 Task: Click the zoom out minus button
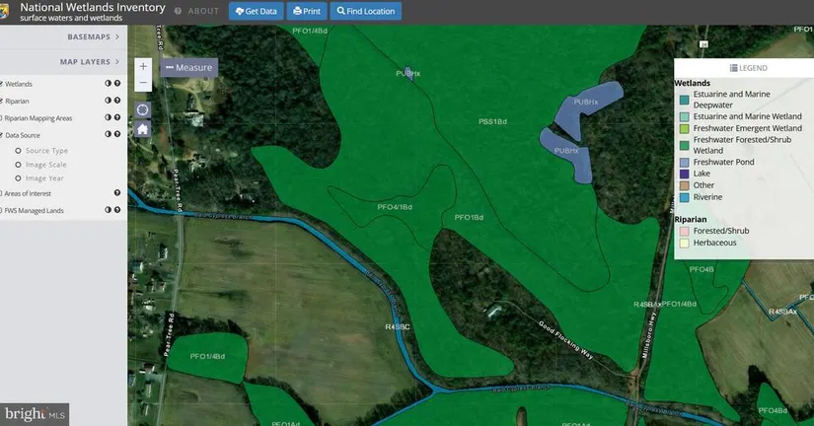click(143, 83)
